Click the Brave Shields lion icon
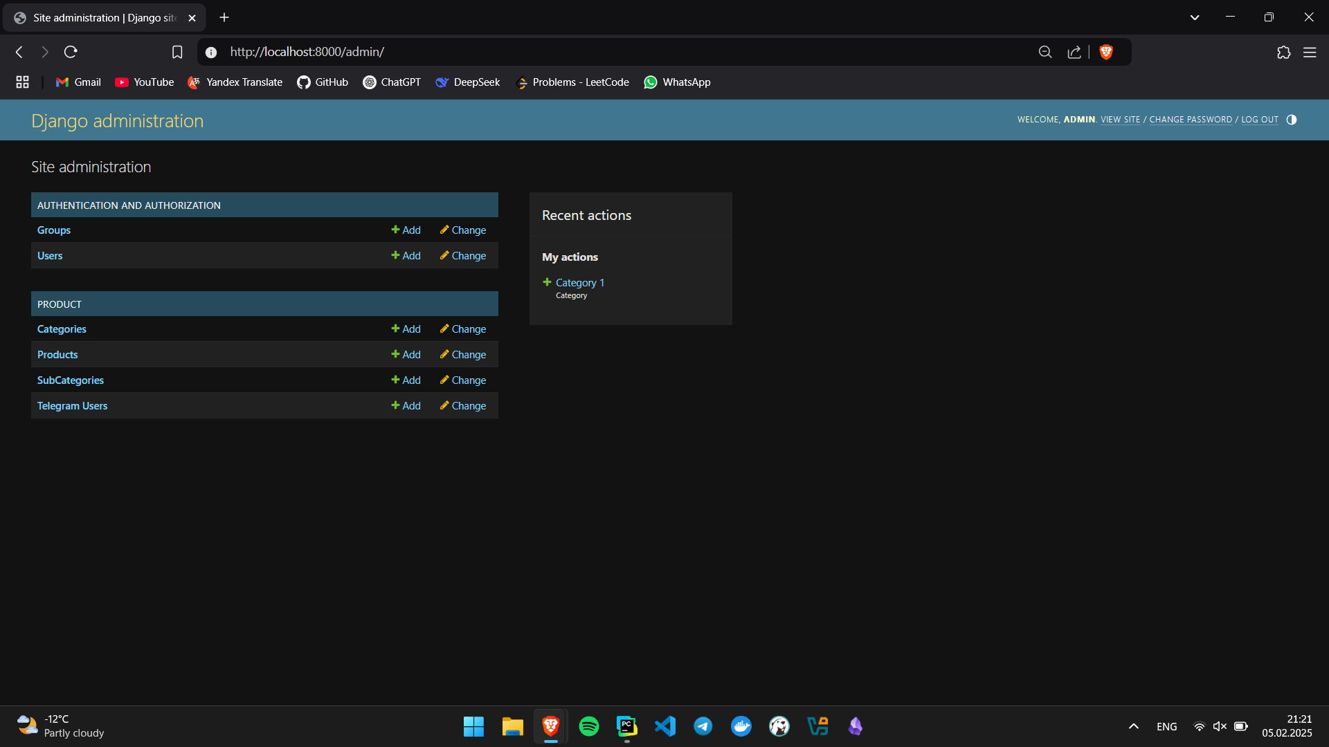The width and height of the screenshot is (1329, 747). pyautogui.click(x=1106, y=52)
